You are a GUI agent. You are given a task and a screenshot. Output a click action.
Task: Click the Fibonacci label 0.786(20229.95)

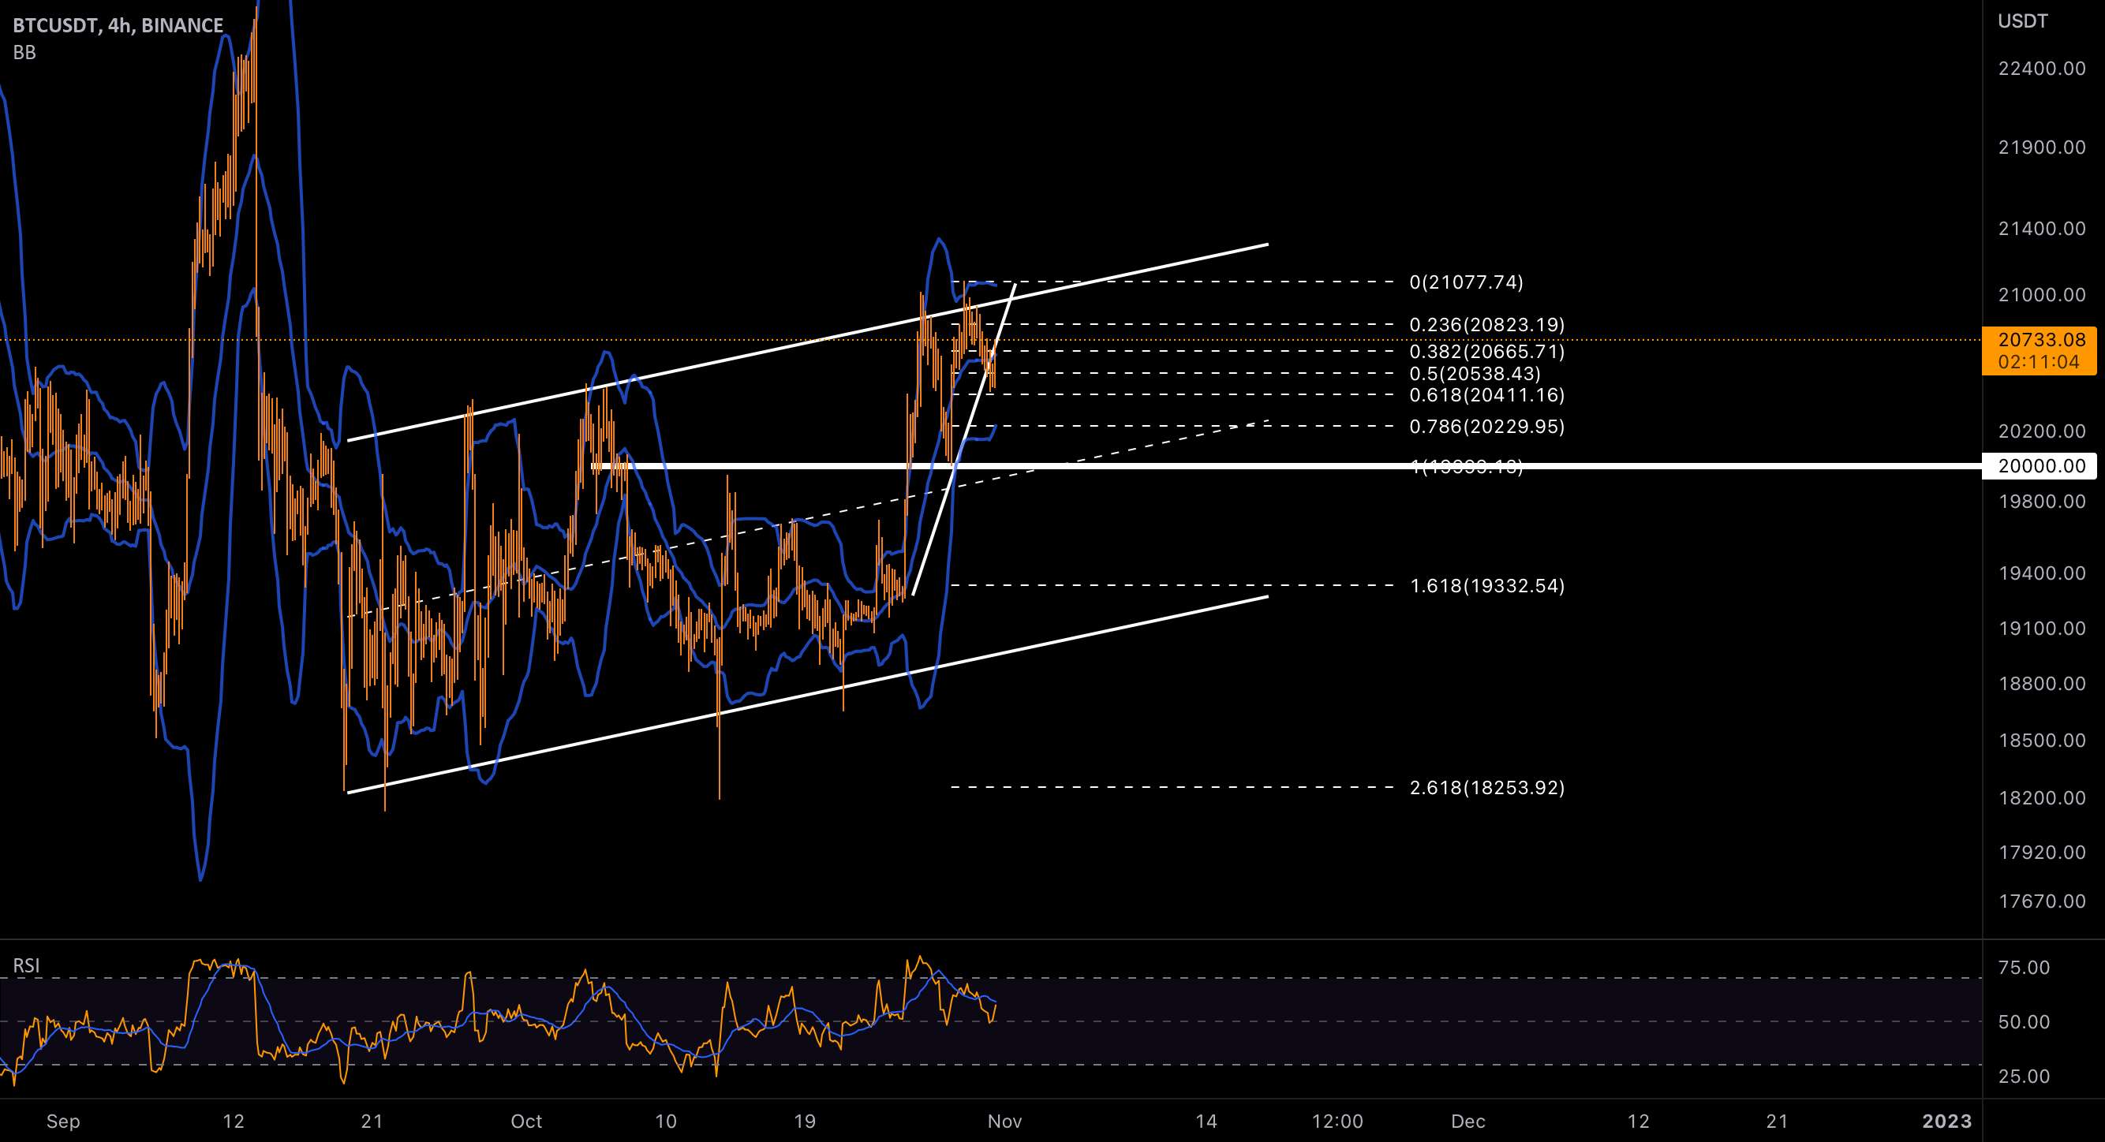pos(1487,427)
